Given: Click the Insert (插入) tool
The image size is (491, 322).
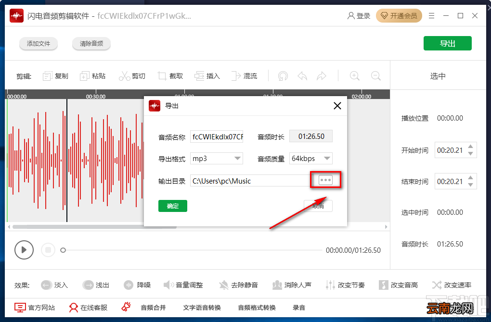Looking at the screenshot, I should pyautogui.click(x=207, y=76).
